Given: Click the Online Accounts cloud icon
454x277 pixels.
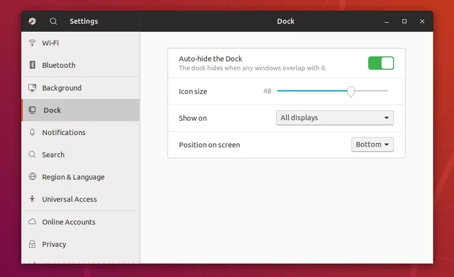Looking at the screenshot, I should [x=32, y=222].
